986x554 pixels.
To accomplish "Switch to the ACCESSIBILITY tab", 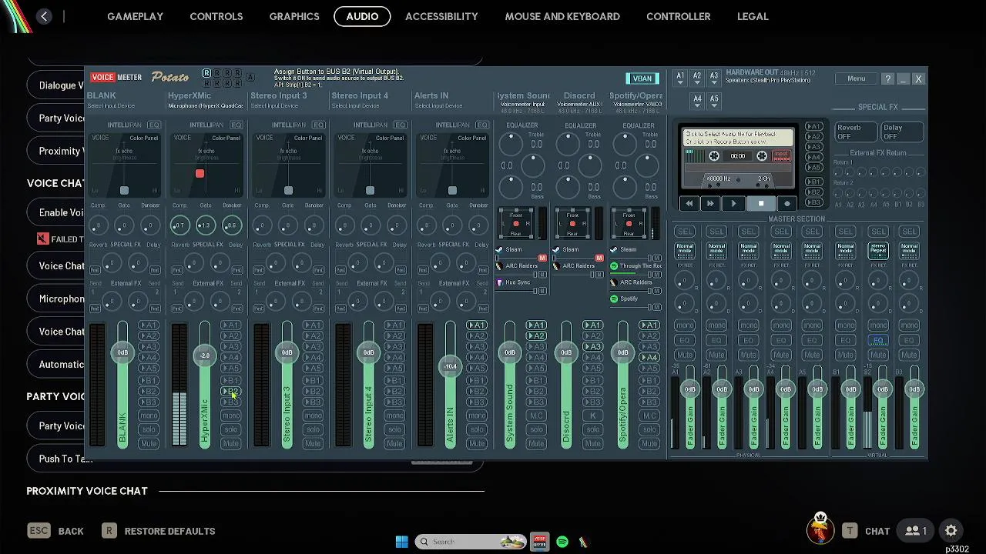I will pyautogui.click(x=441, y=16).
